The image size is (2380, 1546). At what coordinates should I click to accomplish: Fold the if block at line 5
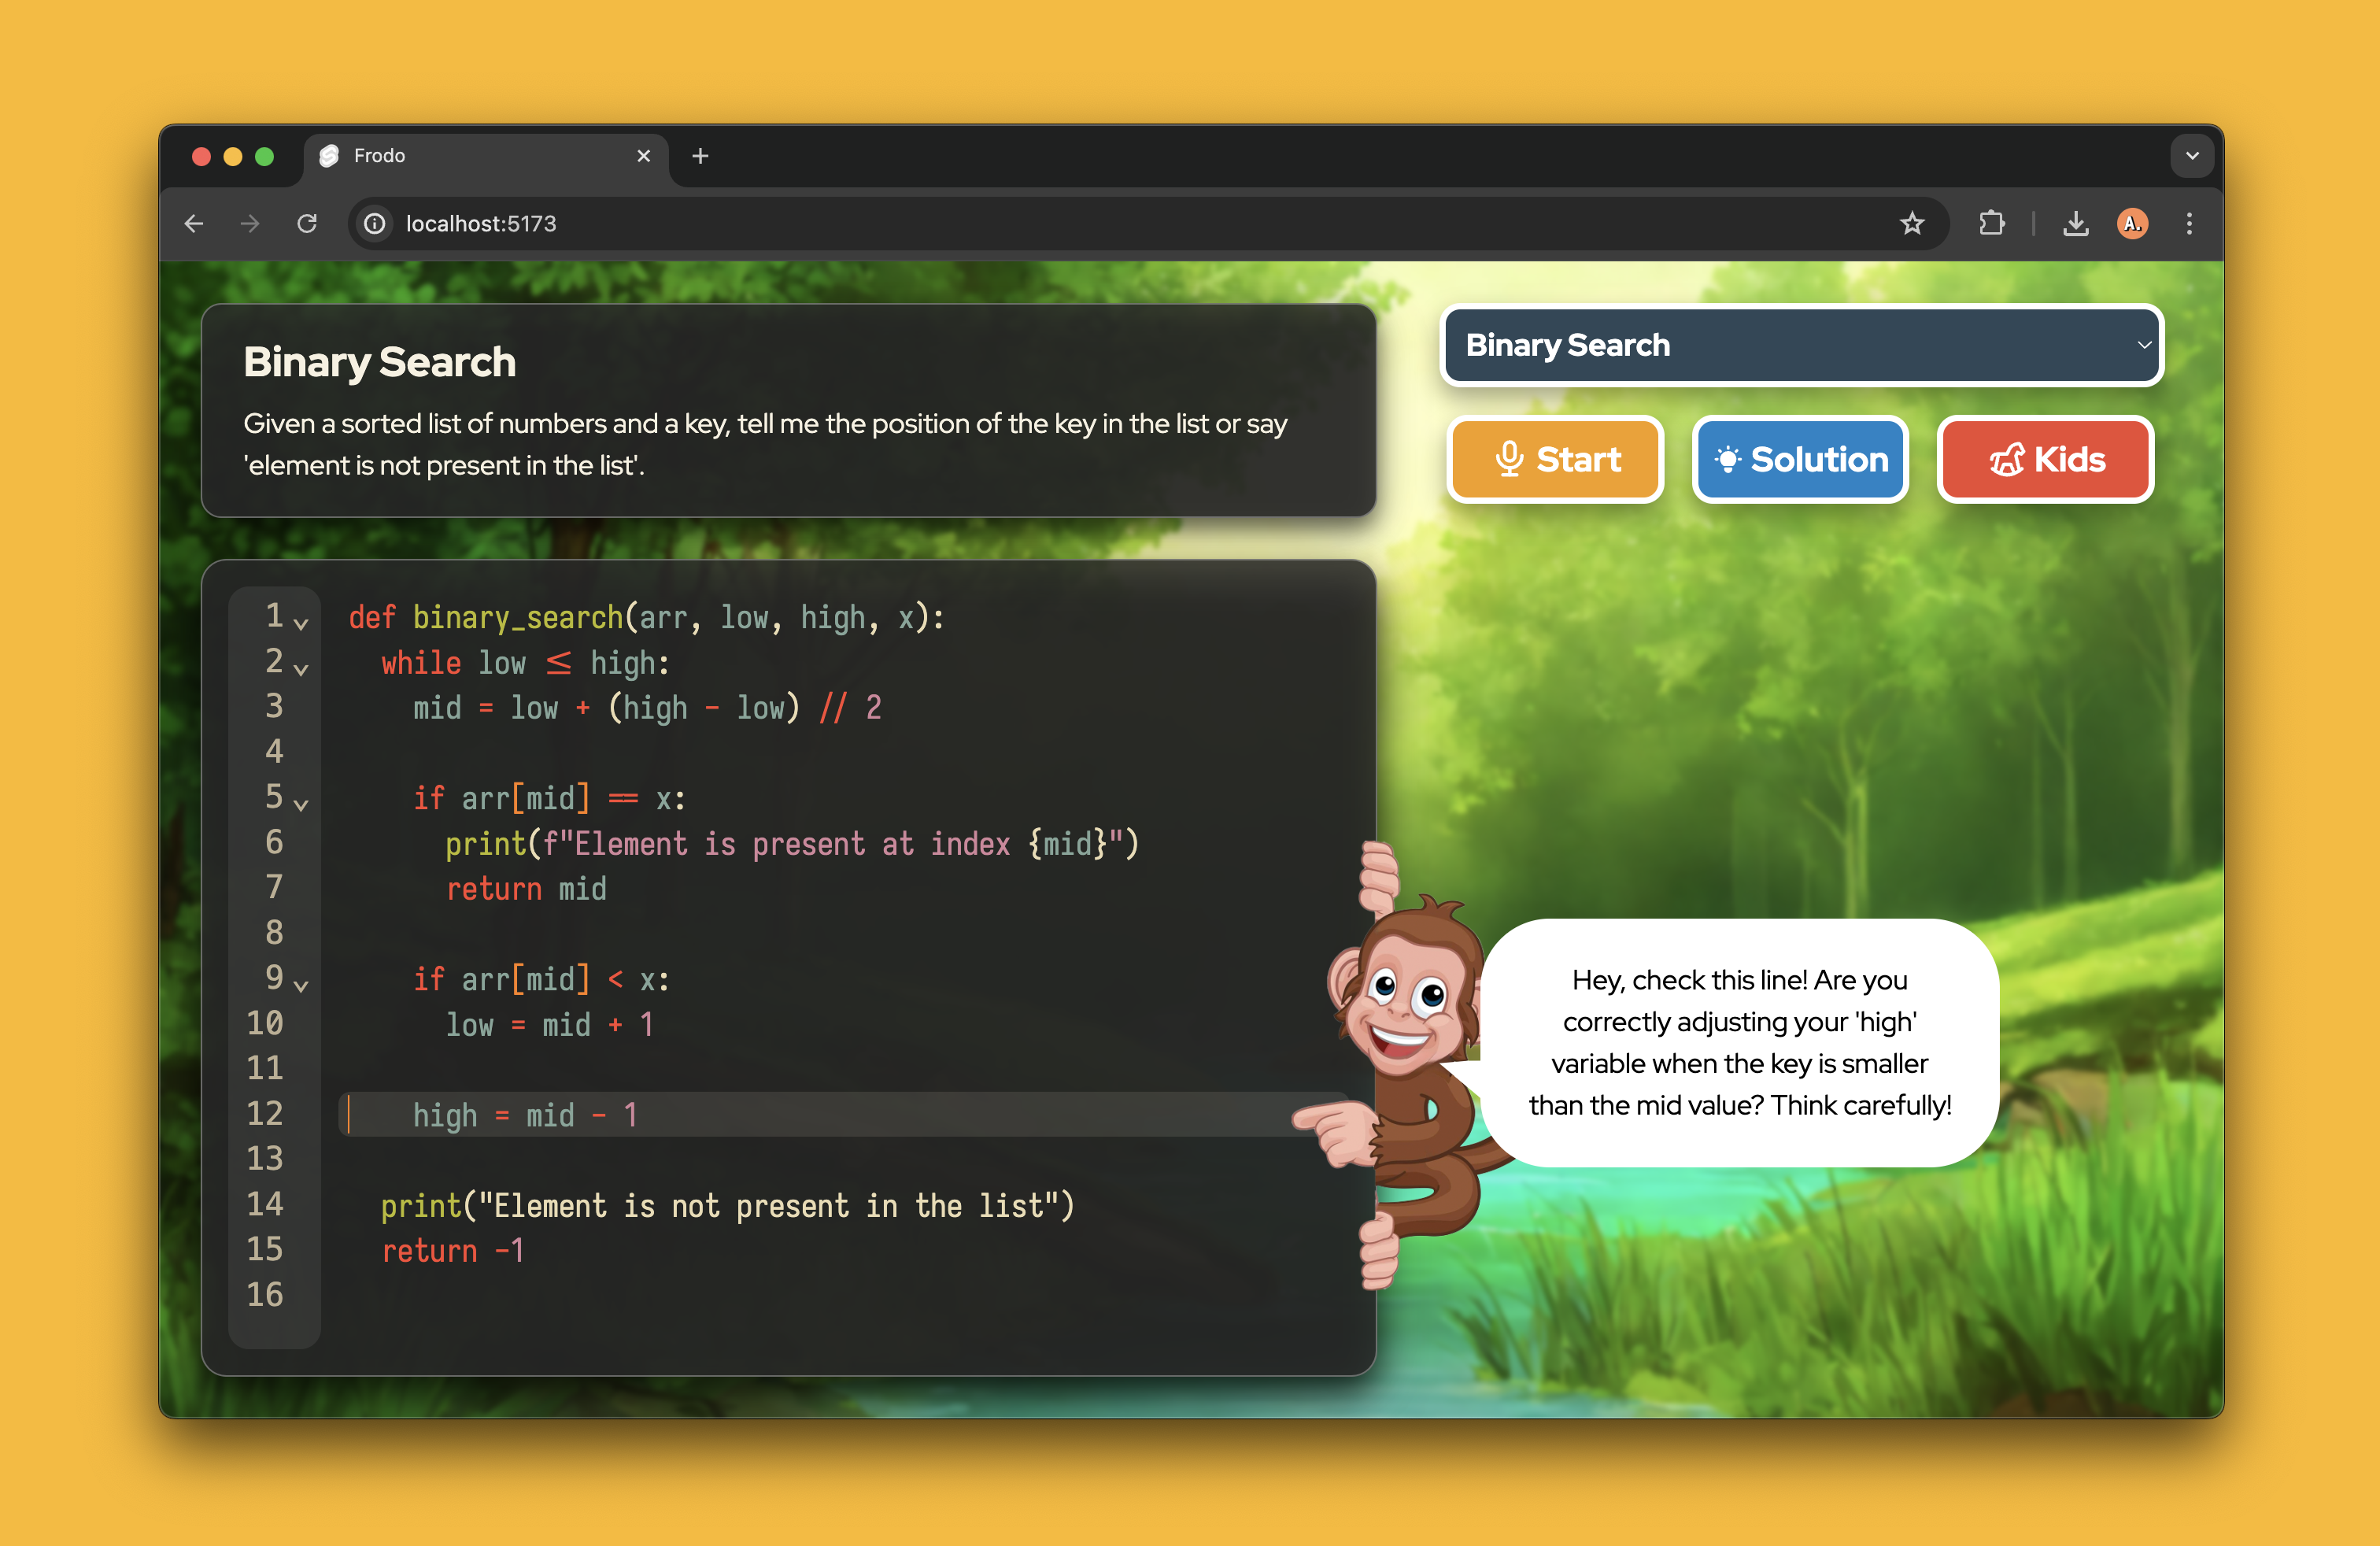[301, 804]
